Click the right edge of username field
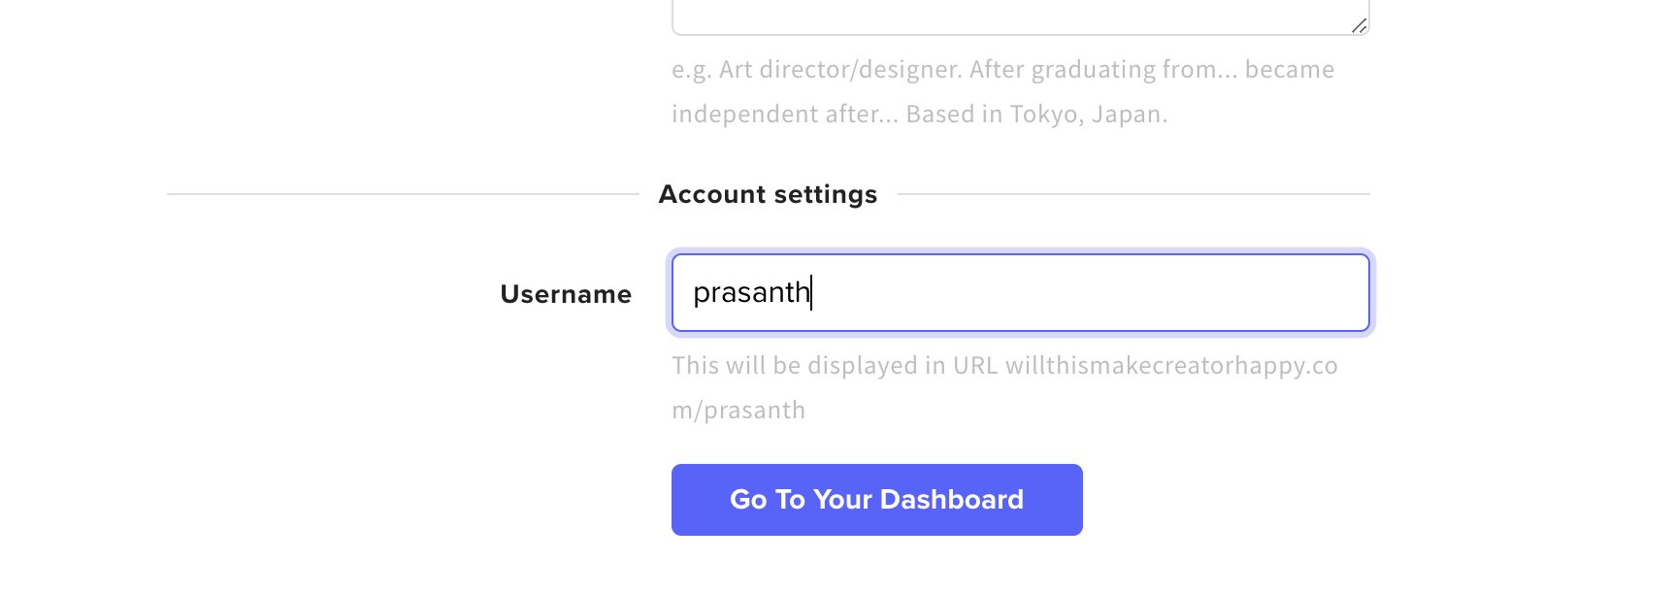Image resolution: width=1673 pixels, height=594 pixels. point(1359,293)
